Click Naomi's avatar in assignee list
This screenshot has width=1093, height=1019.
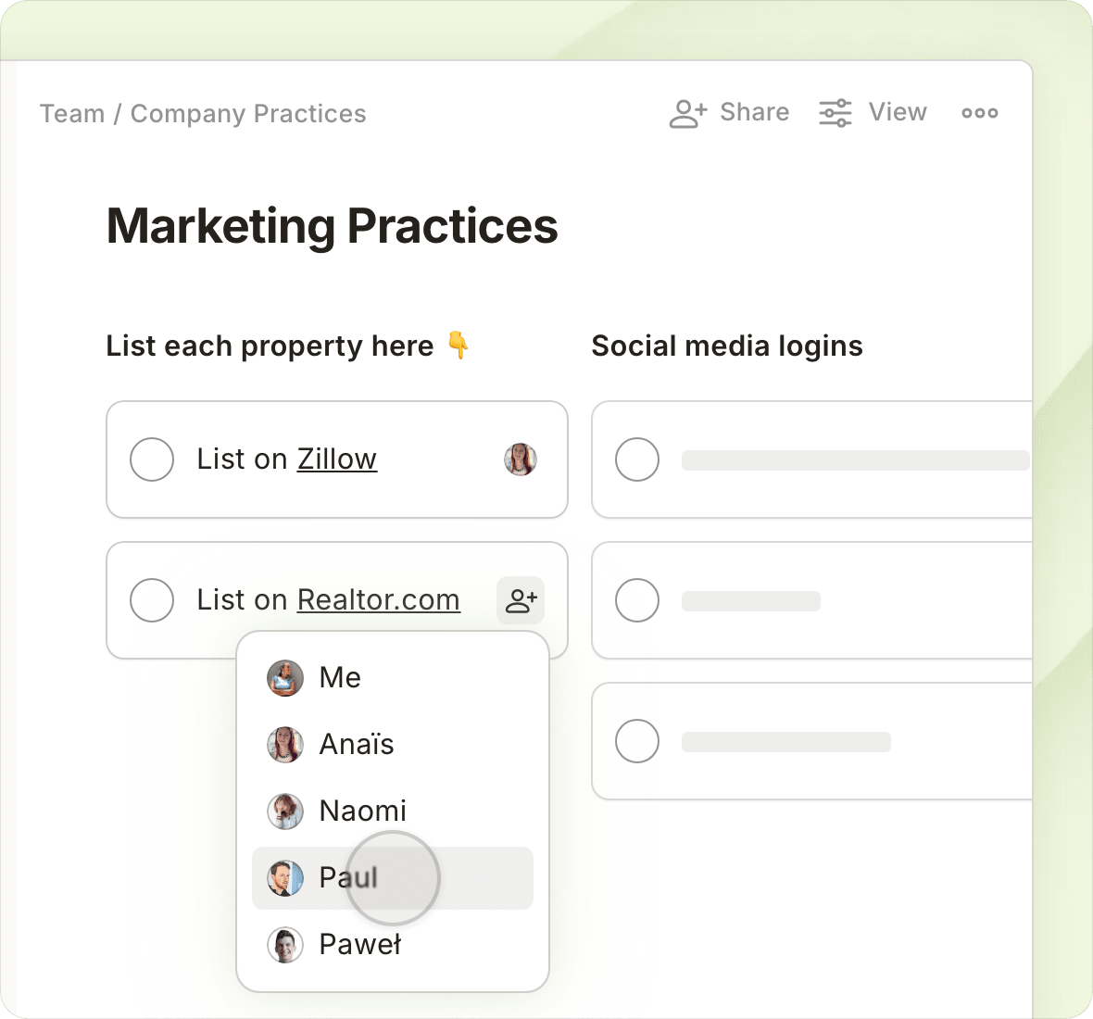click(x=285, y=811)
